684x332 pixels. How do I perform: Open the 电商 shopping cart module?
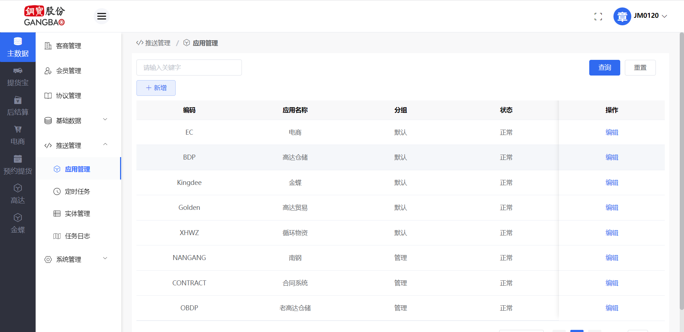pyautogui.click(x=18, y=135)
